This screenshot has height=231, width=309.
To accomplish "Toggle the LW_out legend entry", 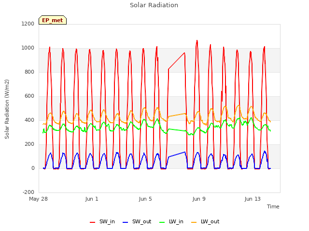I will (x=205, y=221).
